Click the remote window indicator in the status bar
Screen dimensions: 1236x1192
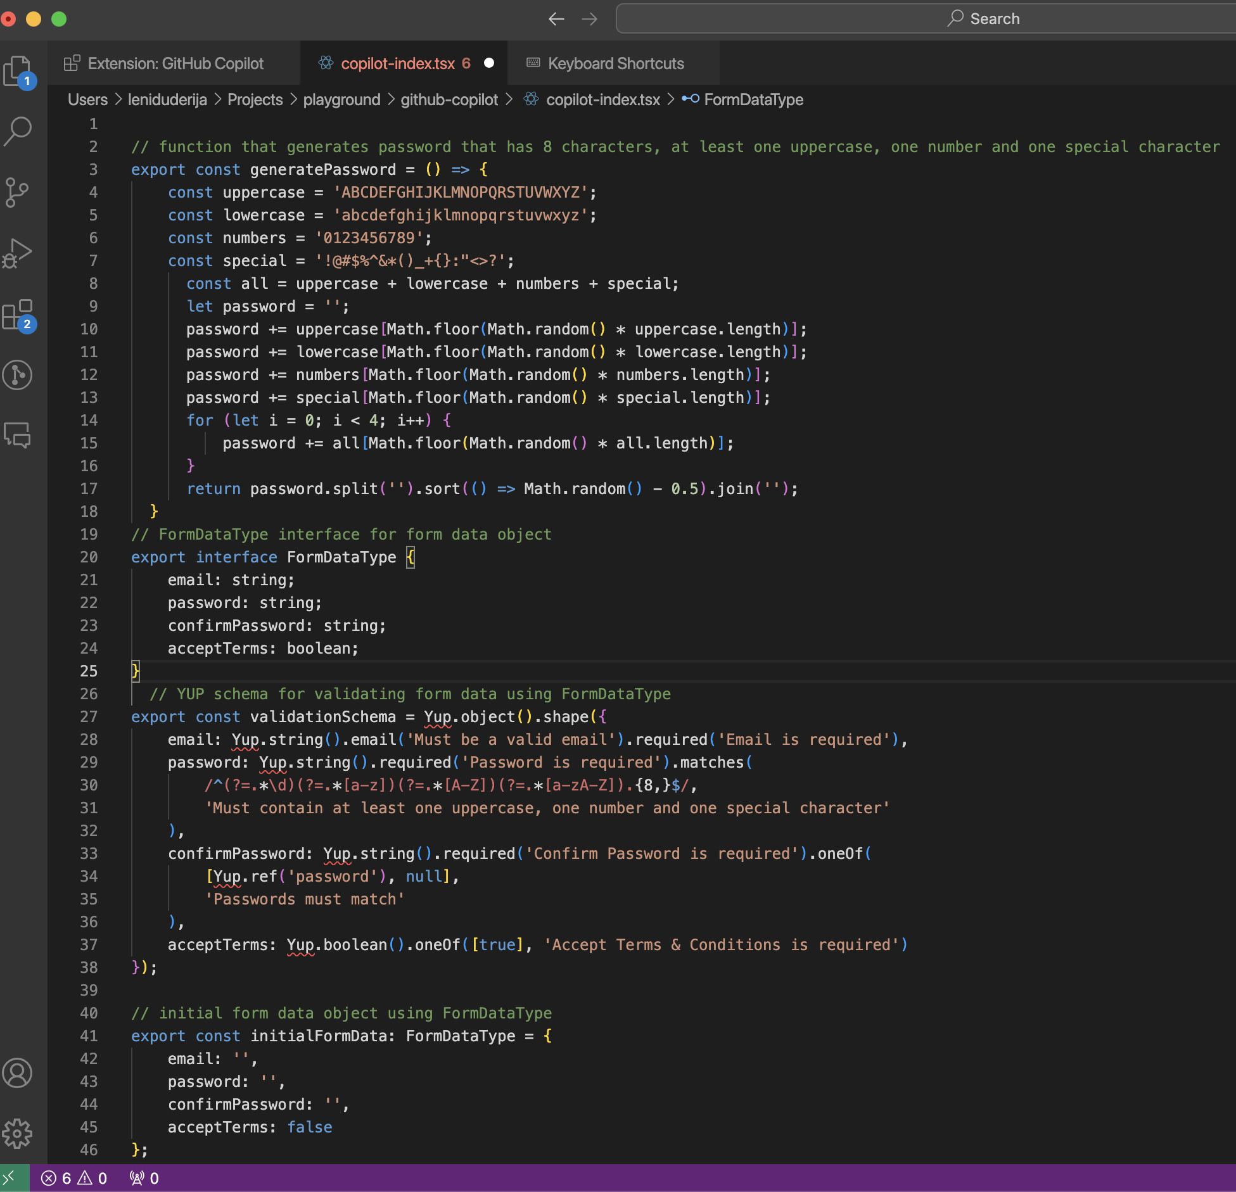[13, 1178]
